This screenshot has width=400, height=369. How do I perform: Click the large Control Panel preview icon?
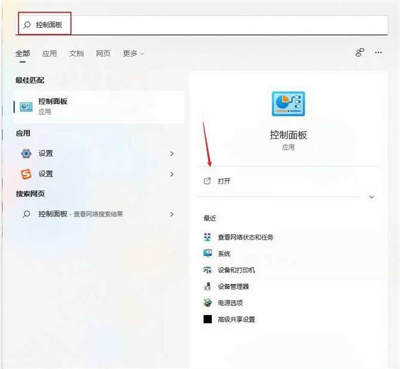[288, 104]
